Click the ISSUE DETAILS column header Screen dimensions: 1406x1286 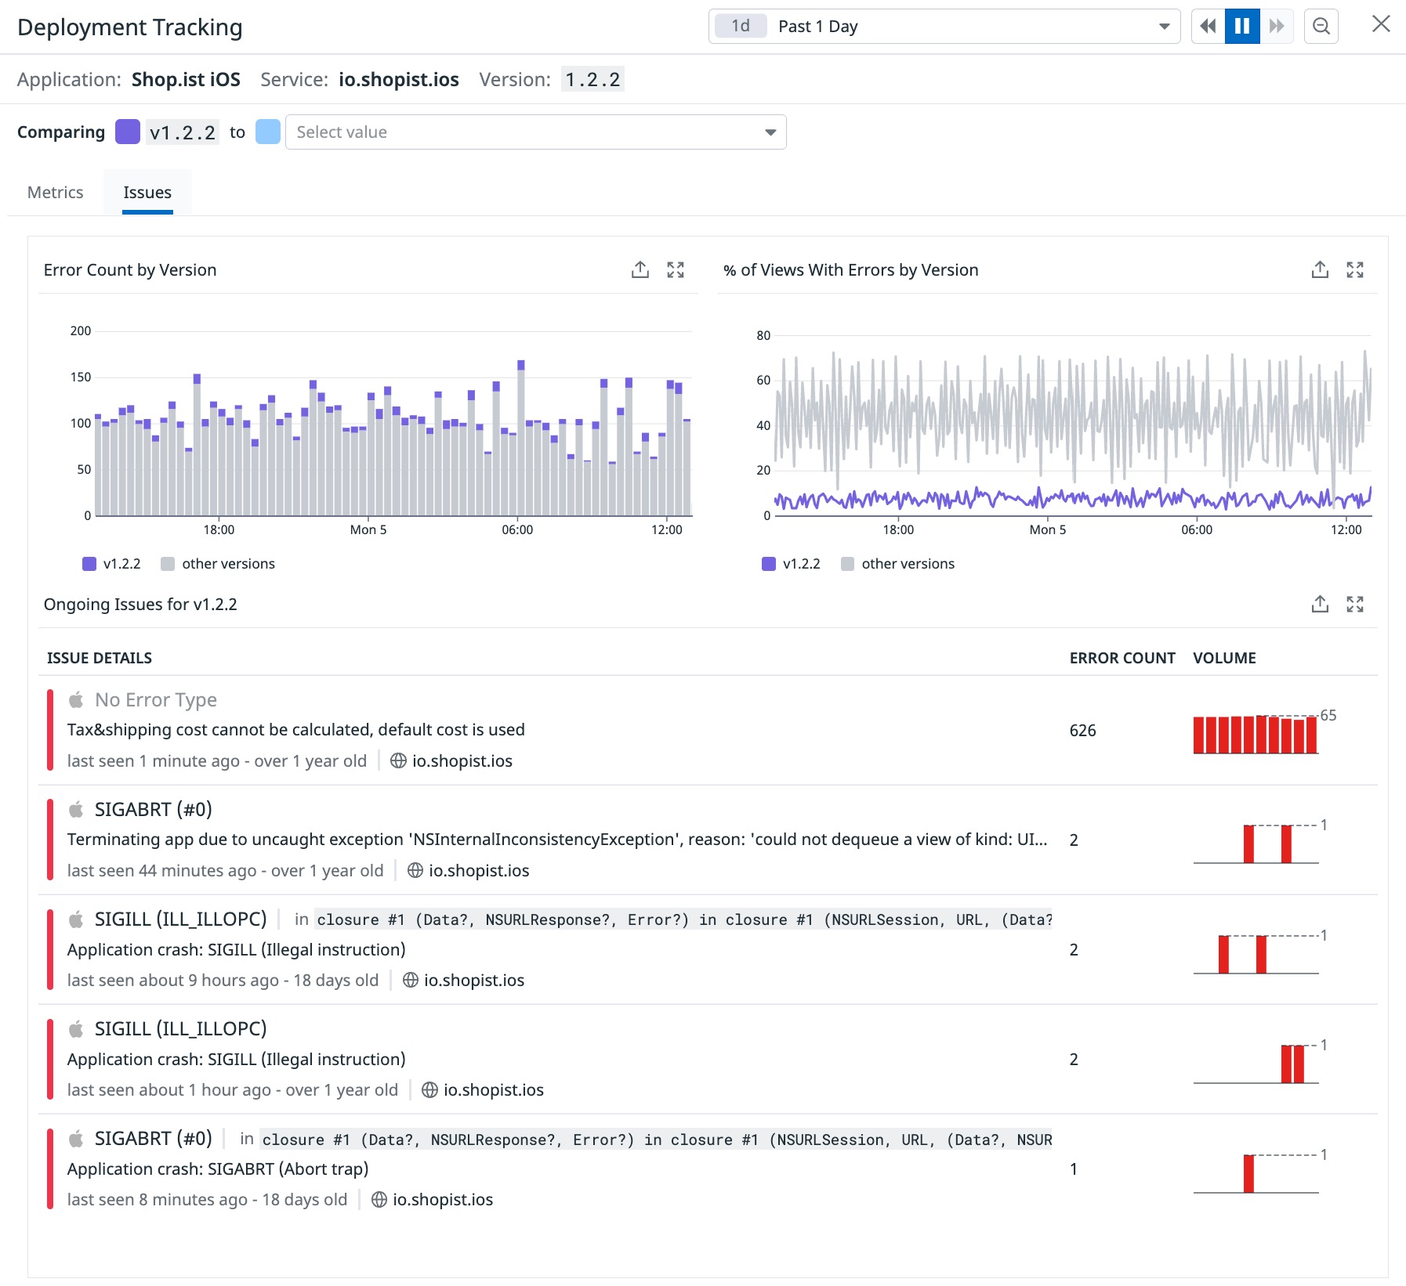coord(100,658)
